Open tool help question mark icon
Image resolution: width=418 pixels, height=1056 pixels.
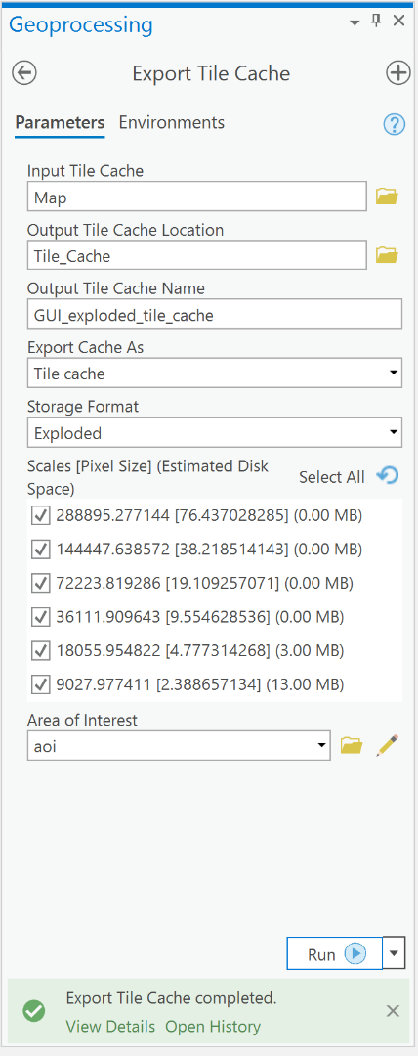tap(395, 124)
